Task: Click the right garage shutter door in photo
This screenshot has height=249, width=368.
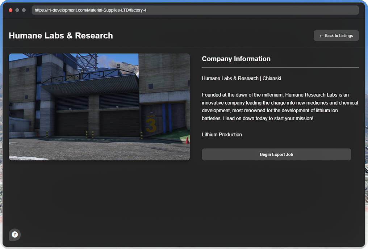Action: click(120, 123)
